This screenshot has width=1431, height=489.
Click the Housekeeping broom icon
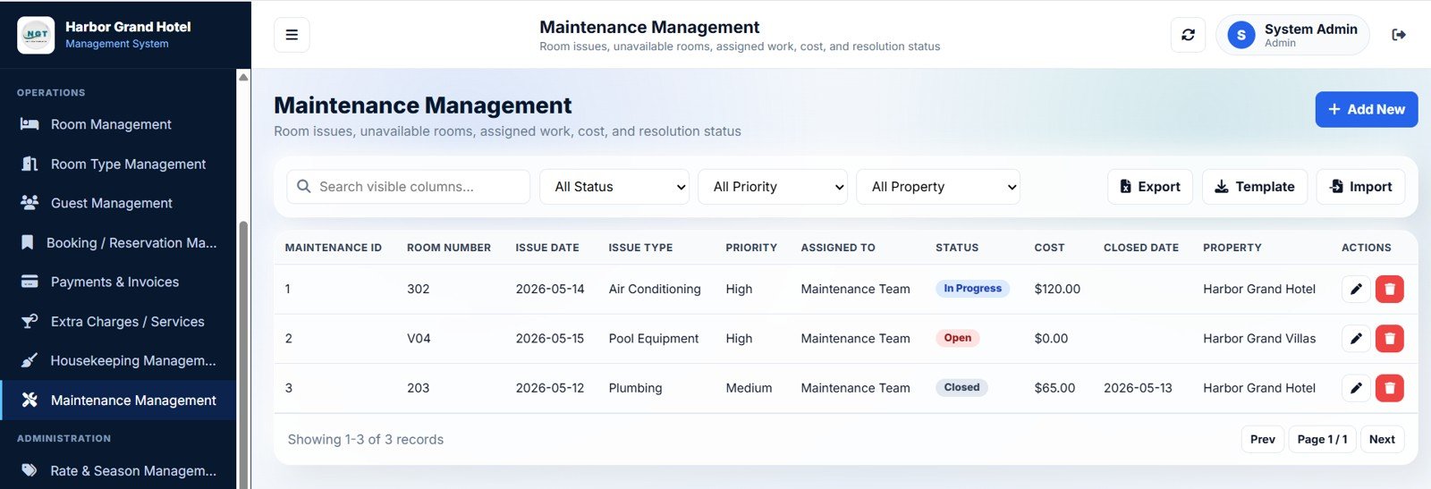(x=30, y=360)
